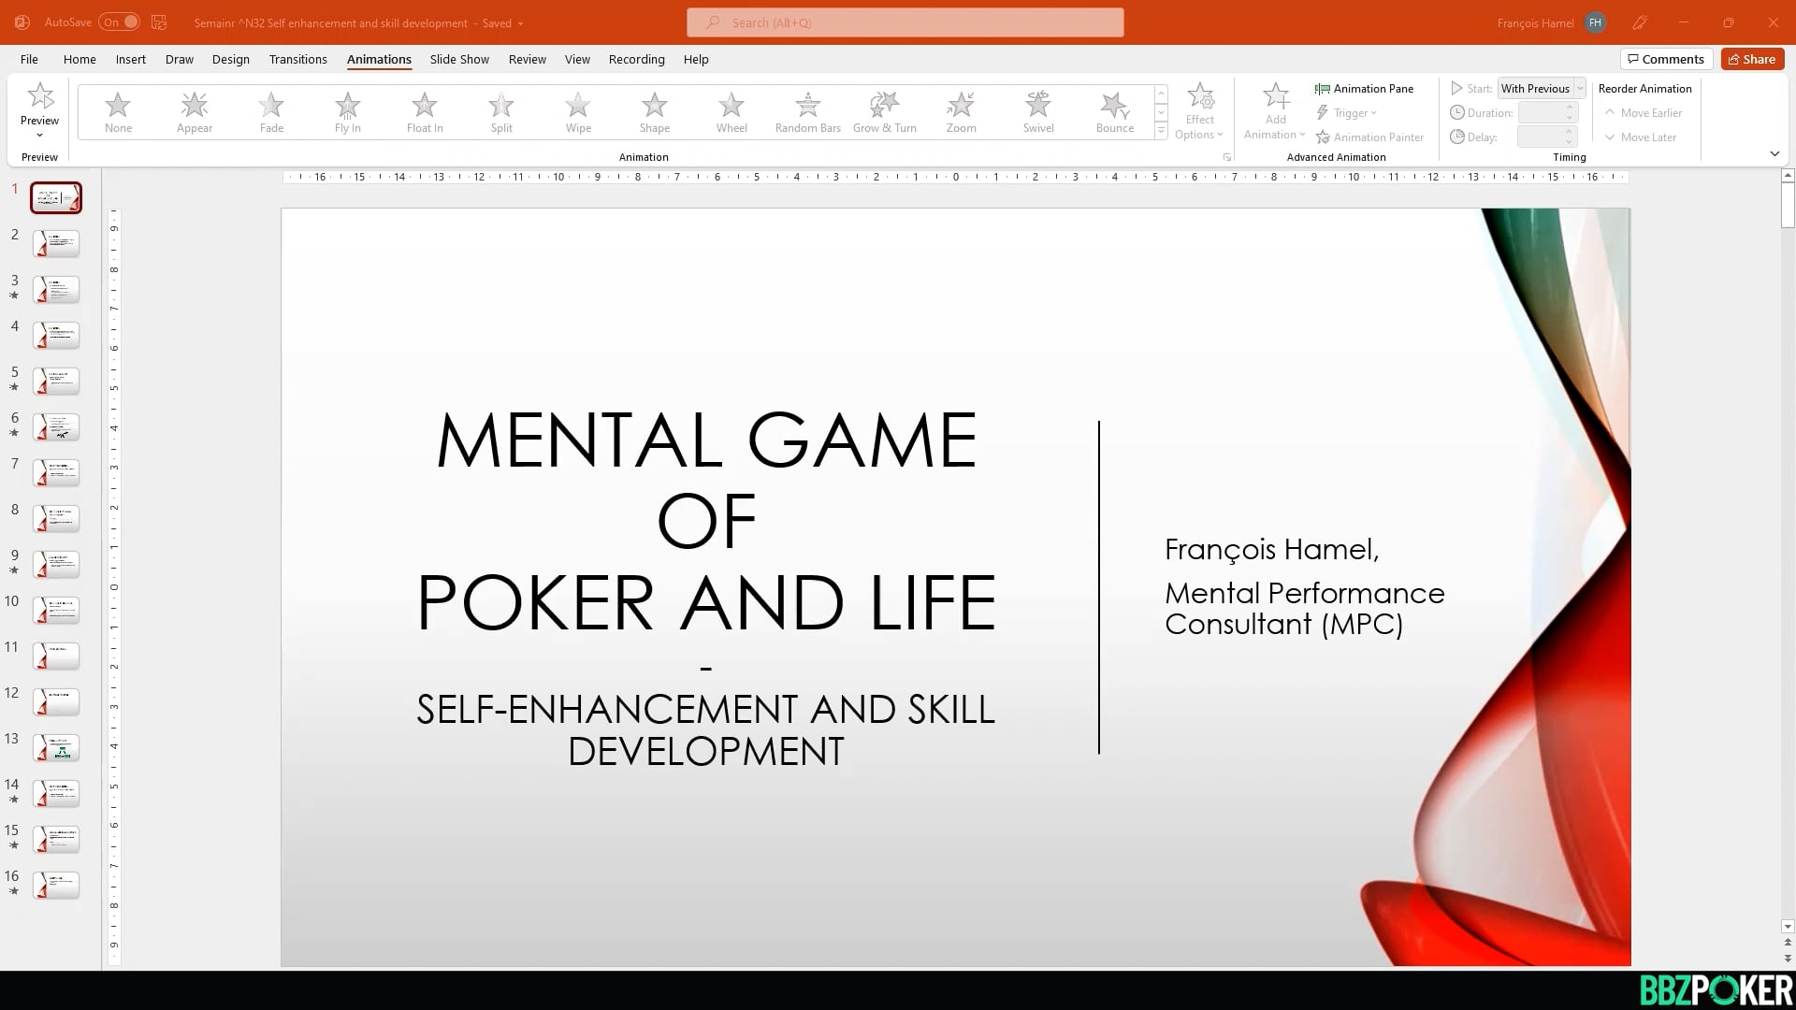The height and width of the screenshot is (1010, 1796).
Task: Apply the Grow & Turn effect
Action: coord(884,110)
